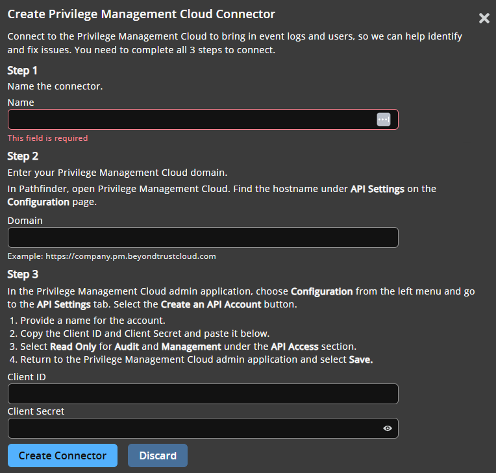Discard the connector form
The width and height of the screenshot is (496, 473).
(x=158, y=455)
